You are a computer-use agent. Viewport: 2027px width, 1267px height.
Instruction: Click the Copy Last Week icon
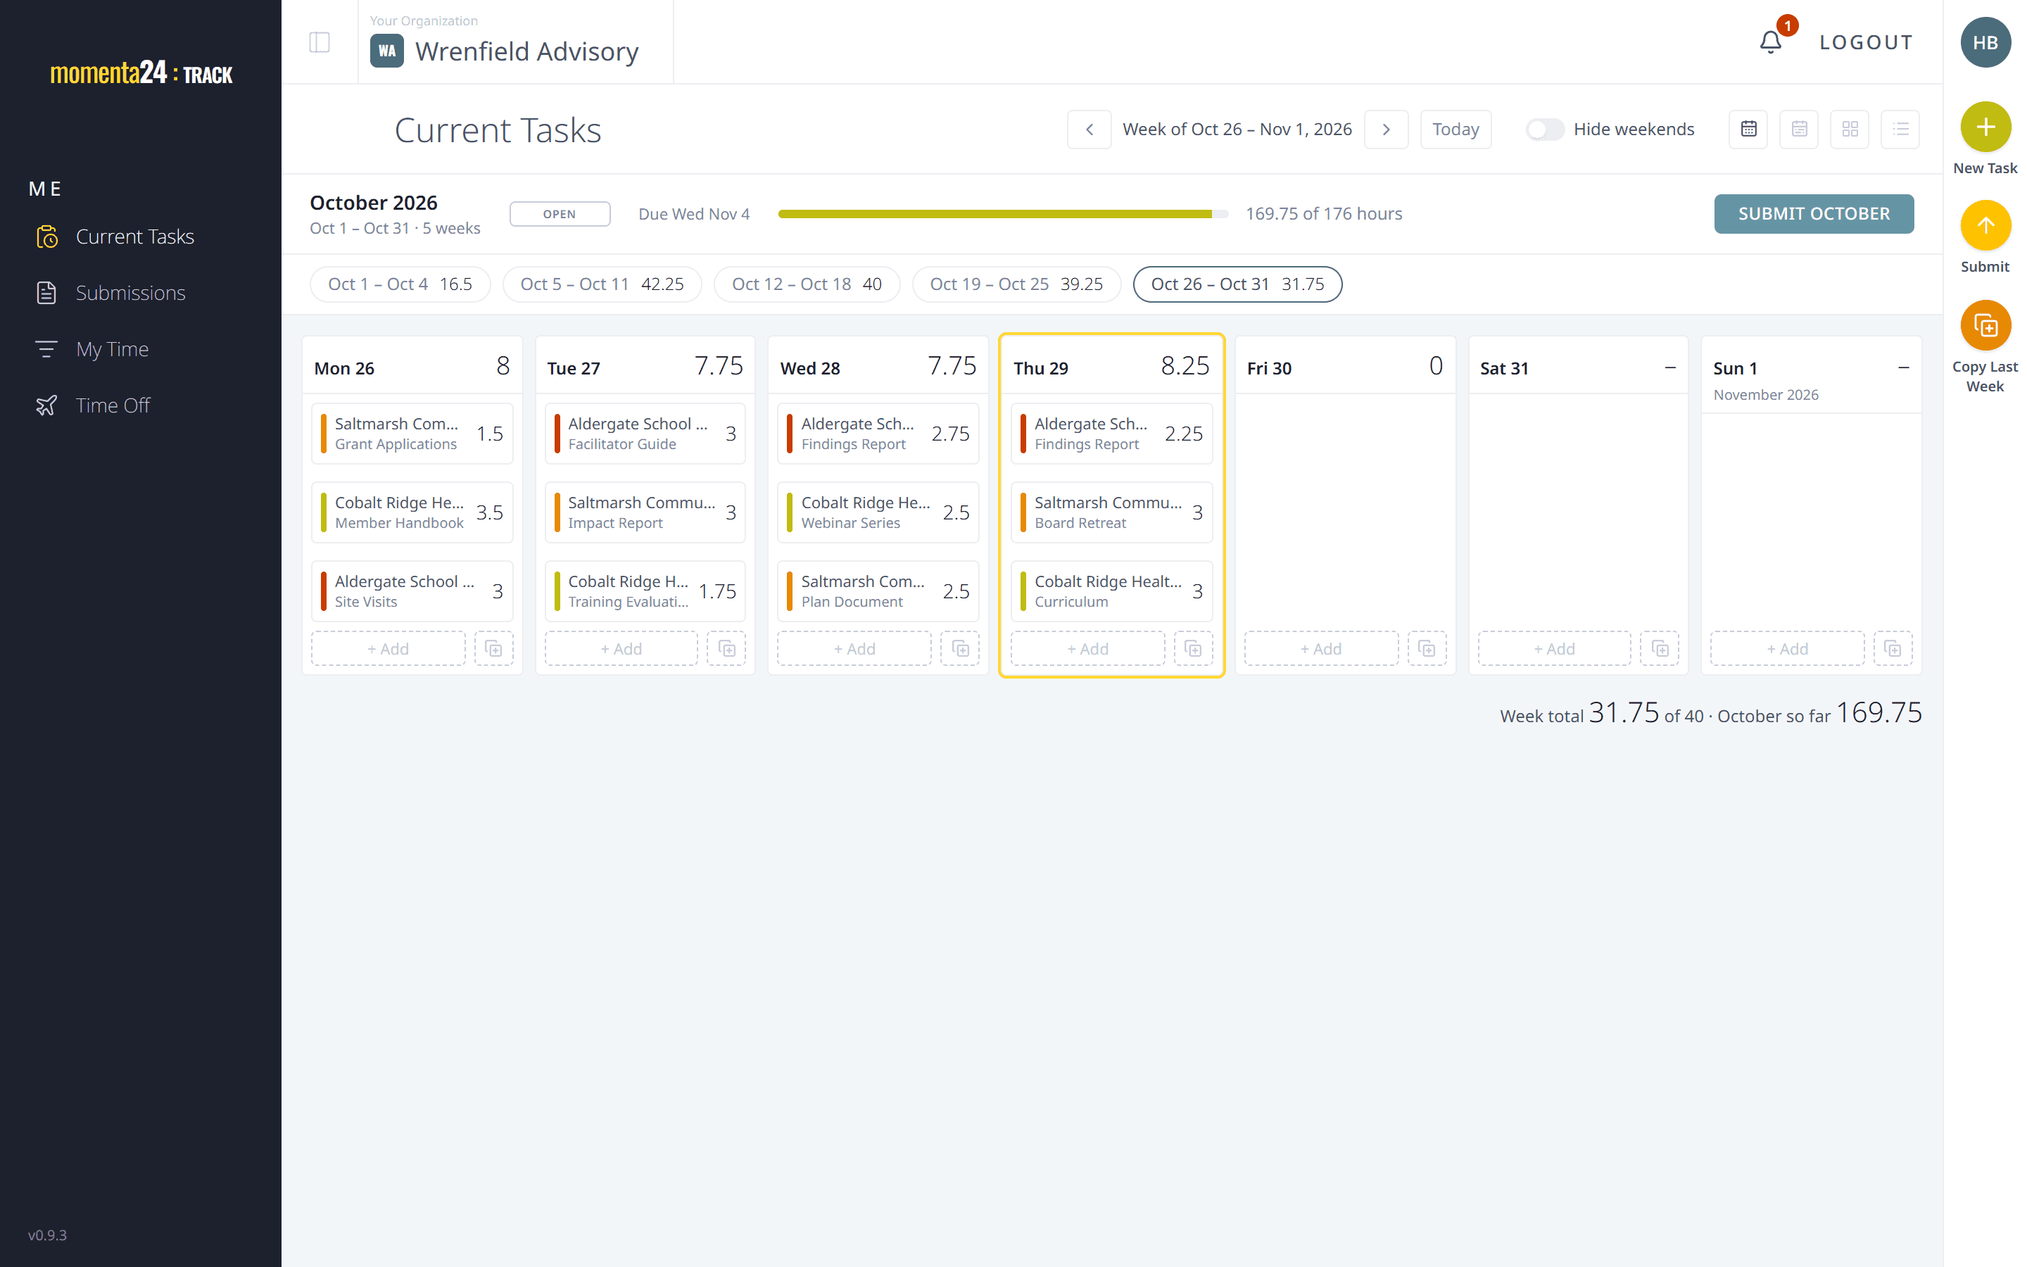point(1984,325)
